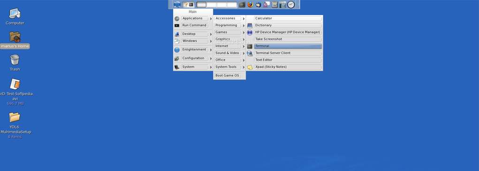Expand the Internet category arrow
The width and height of the screenshot is (479, 171).
tap(244, 47)
